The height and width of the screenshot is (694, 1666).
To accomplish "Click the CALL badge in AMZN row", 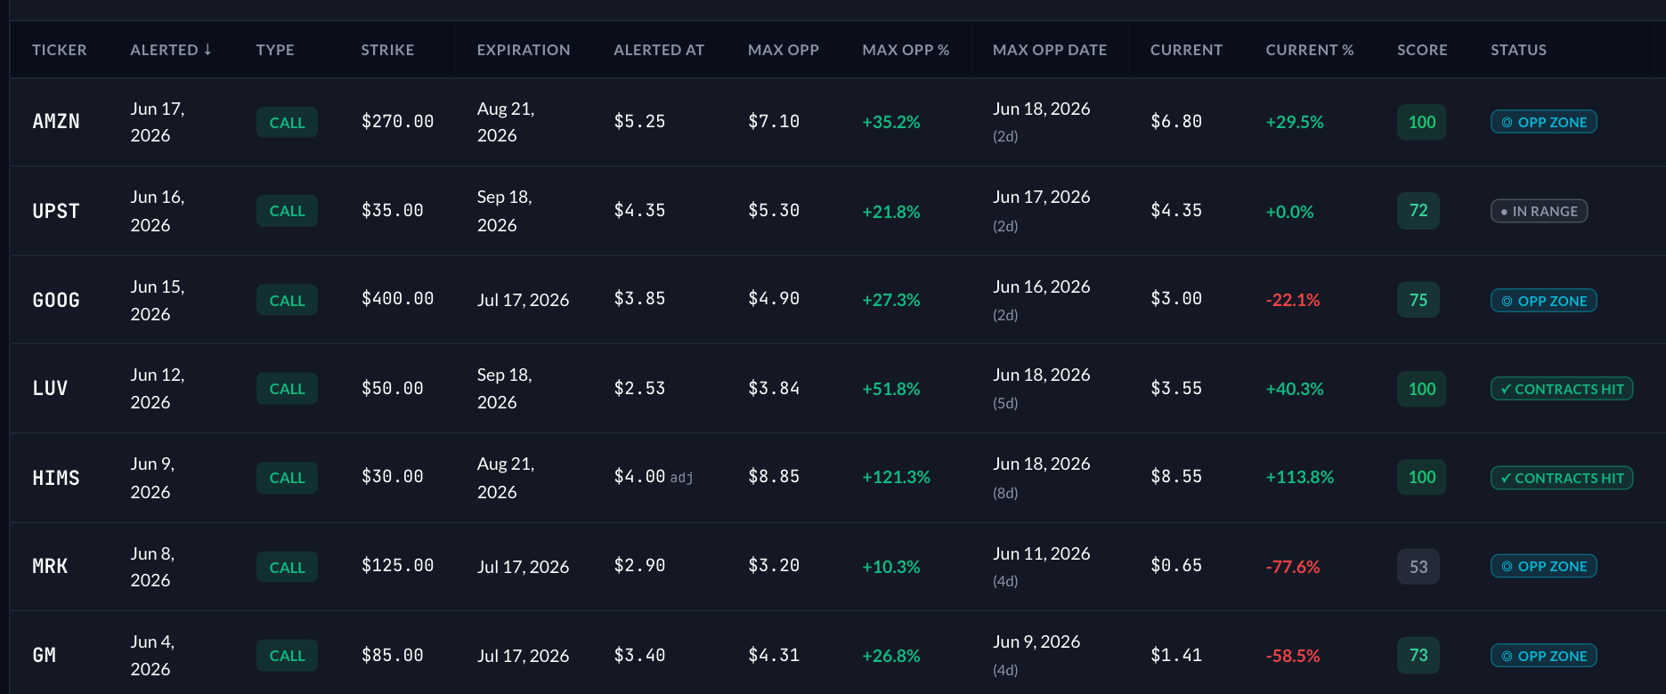I will (x=287, y=123).
